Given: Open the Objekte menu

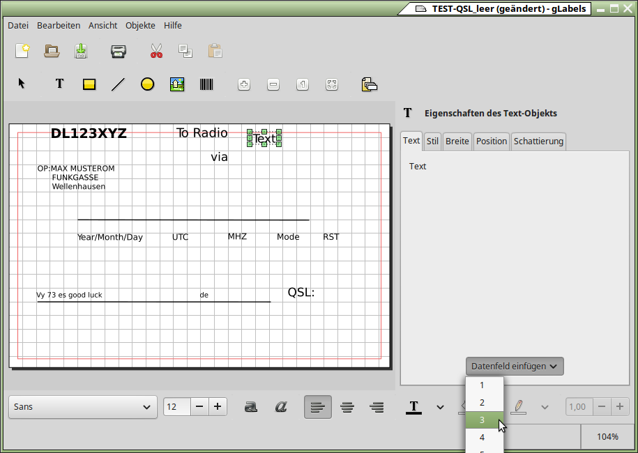Looking at the screenshot, I should (140, 25).
